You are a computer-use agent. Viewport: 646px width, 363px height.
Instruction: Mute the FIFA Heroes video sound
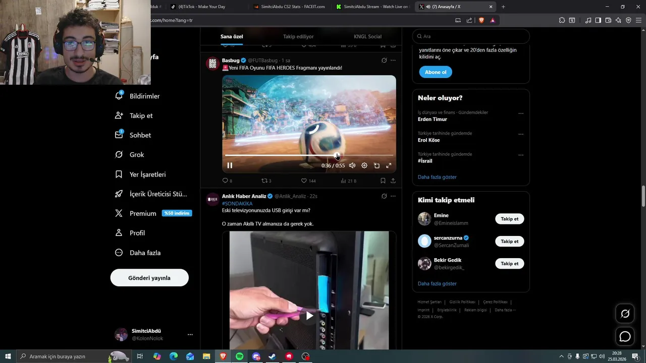coord(352,165)
